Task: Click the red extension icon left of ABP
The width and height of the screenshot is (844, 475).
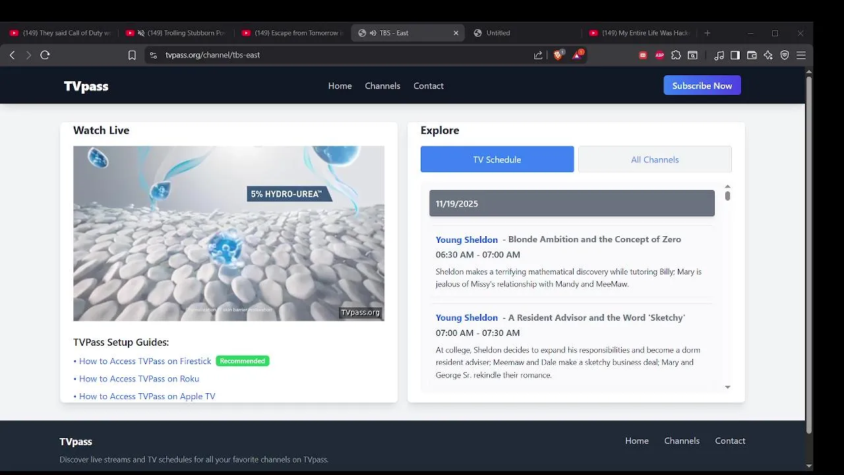Action: click(643, 55)
